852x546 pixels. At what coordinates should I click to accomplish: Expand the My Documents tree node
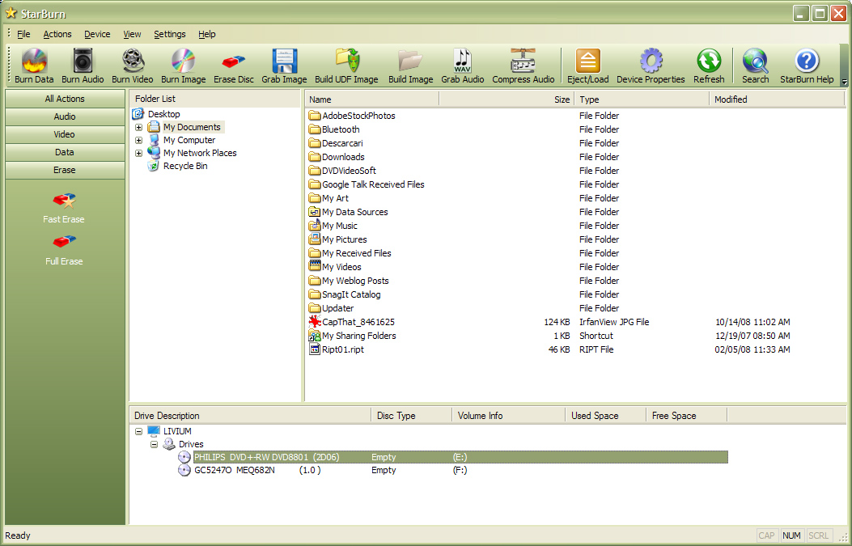point(139,127)
